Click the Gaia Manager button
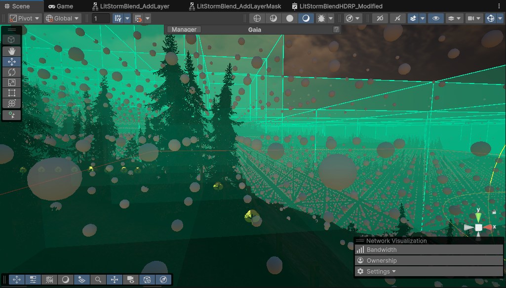506x288 pixels. tap(184, 30)
